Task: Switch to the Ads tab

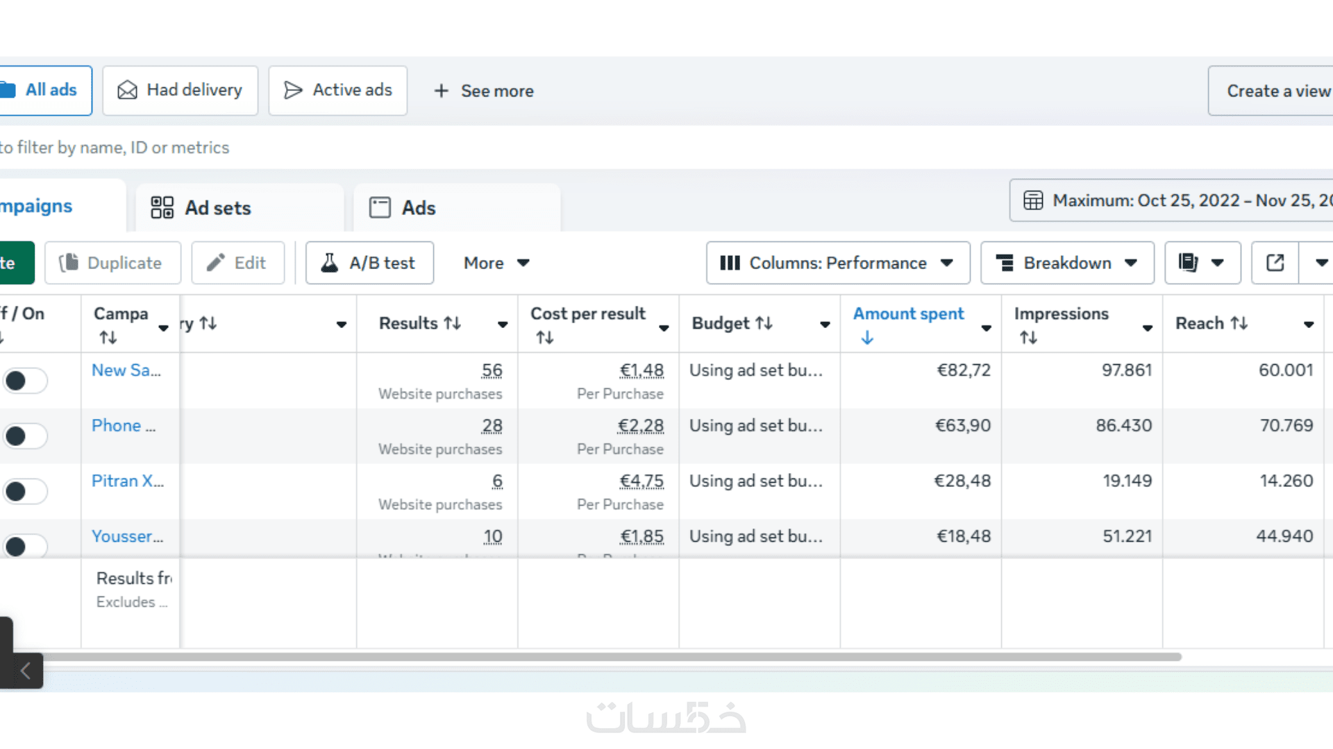Action: [419, 207]
